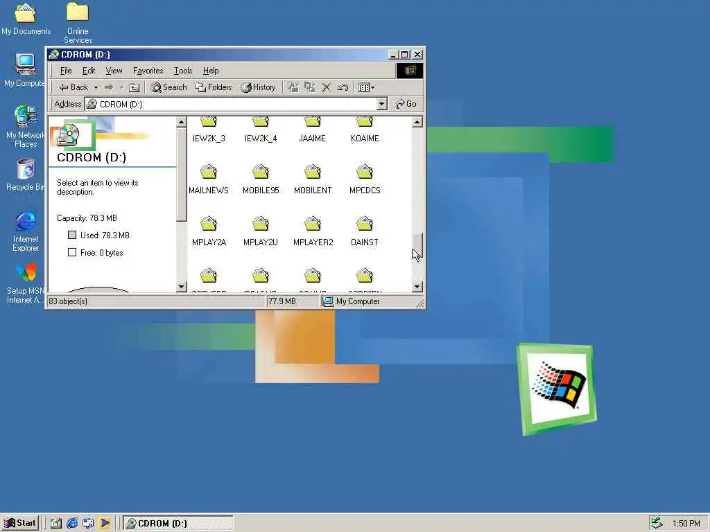Image resolution: width=710 pixels, height=532 pixels.
Task: Select the MPLAY2A folder
Action: coord(209,231)
